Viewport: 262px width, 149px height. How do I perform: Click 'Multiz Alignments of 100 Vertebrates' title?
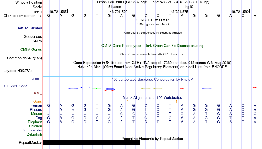click(152, 98)
